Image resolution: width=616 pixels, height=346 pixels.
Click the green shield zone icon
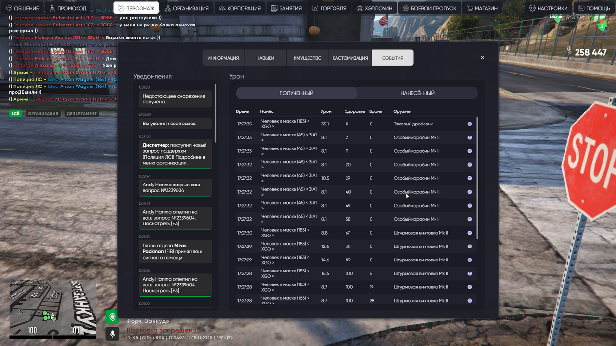click(112, 317)
